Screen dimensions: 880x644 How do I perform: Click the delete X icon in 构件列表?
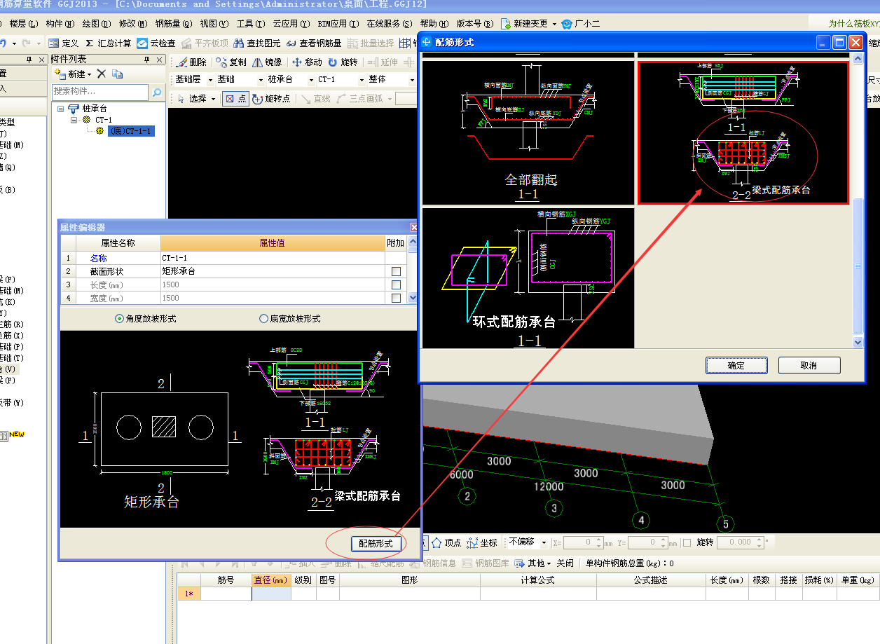(102, 74)
